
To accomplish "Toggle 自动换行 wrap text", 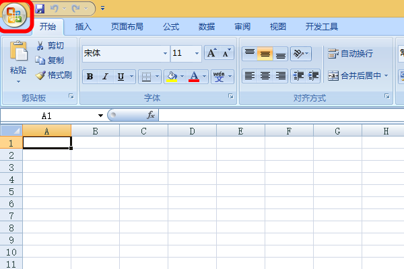I will coord(350,54).
